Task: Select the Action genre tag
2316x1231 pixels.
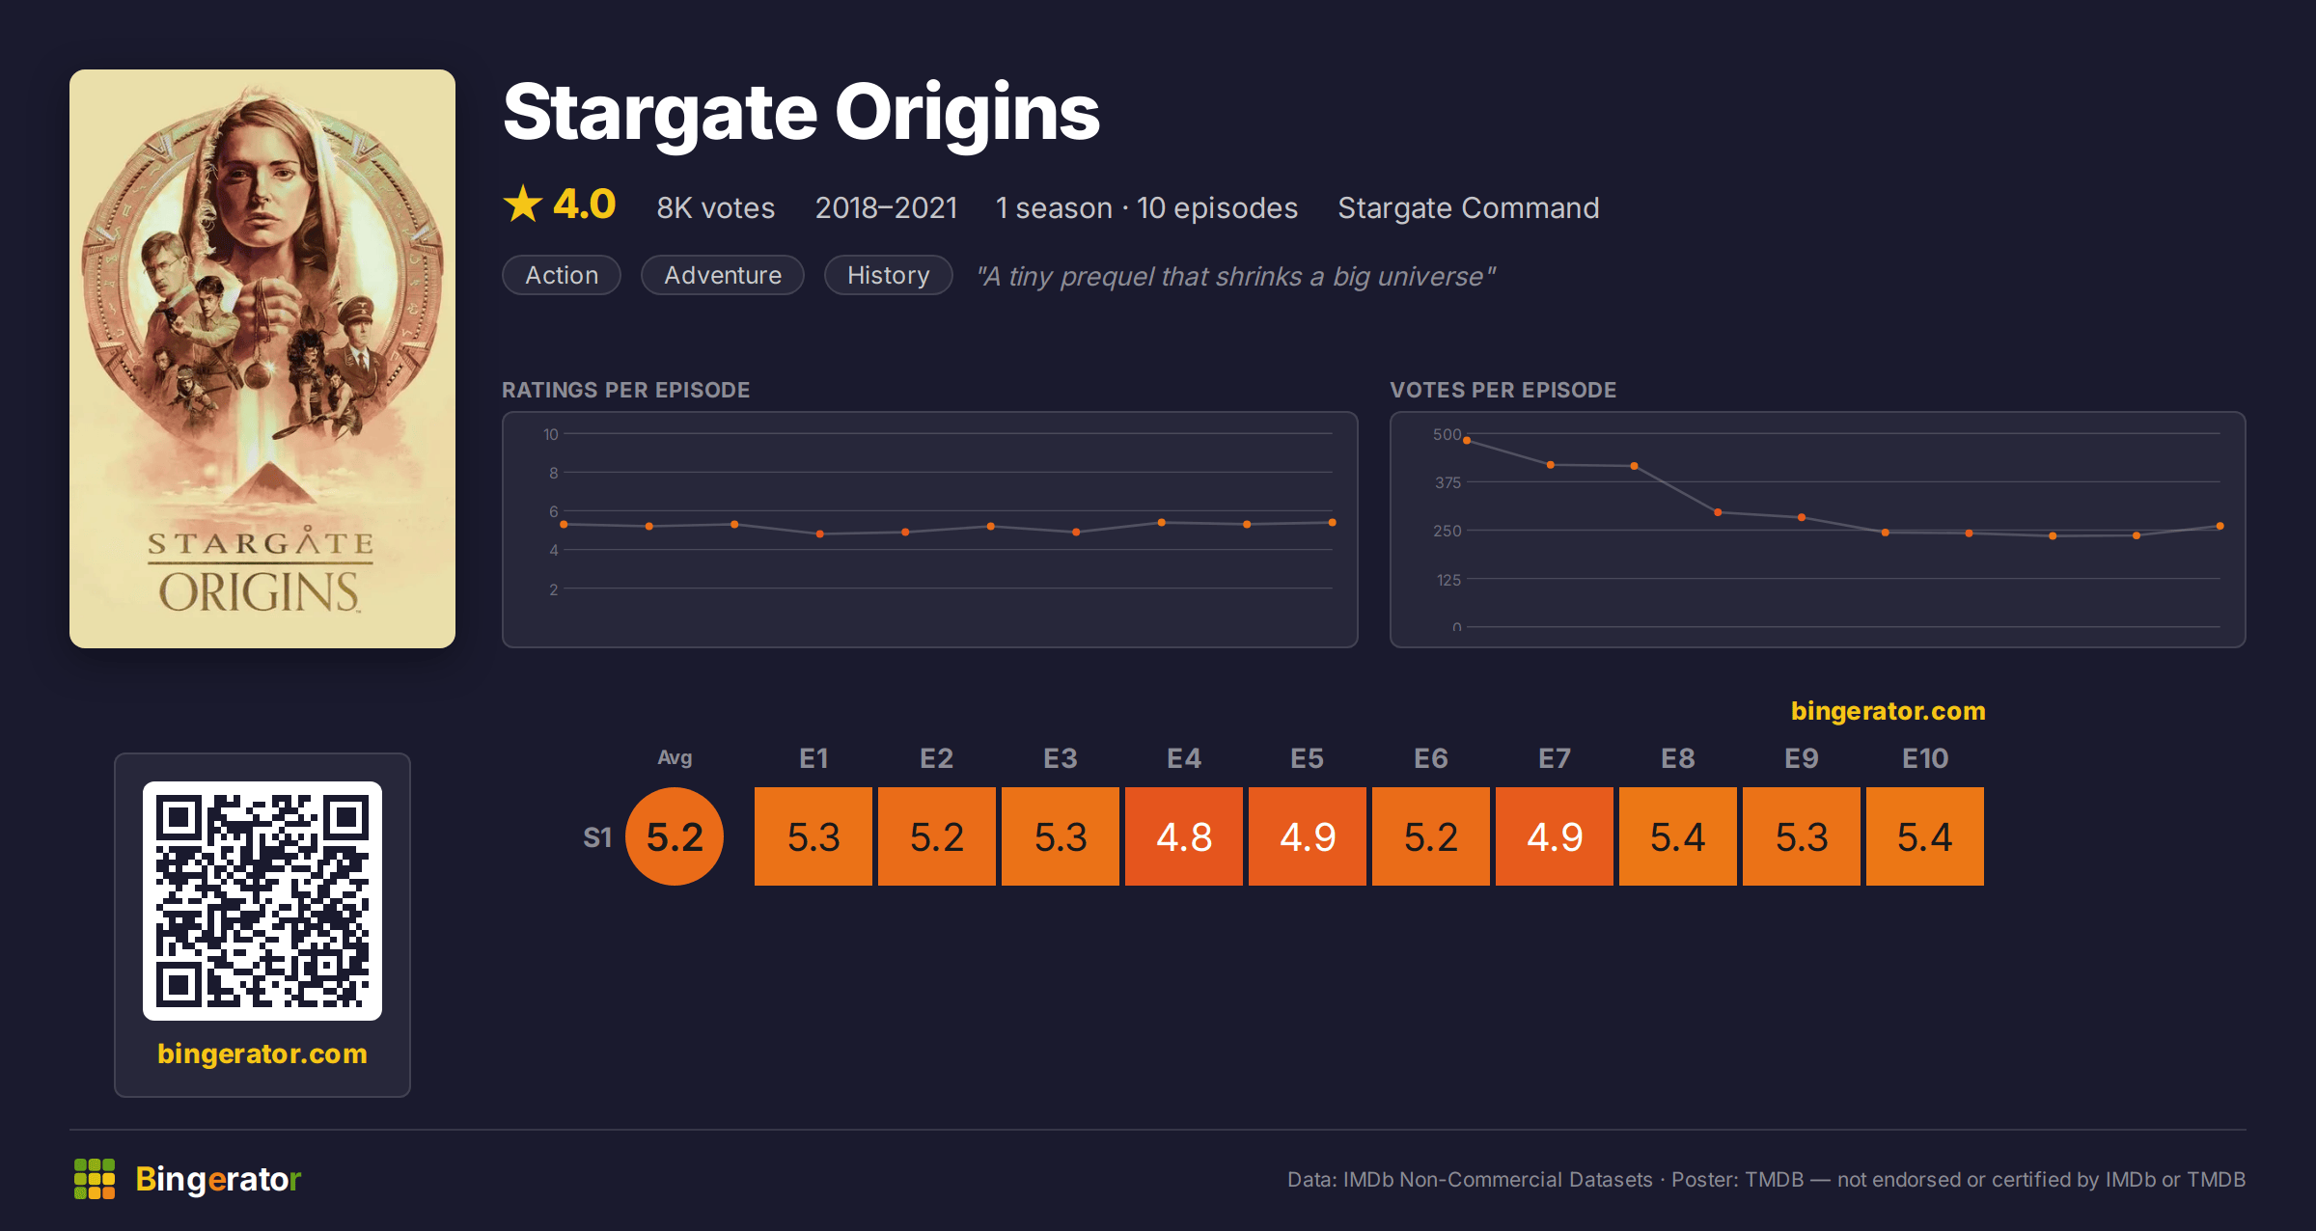Action: coord(562,275)
